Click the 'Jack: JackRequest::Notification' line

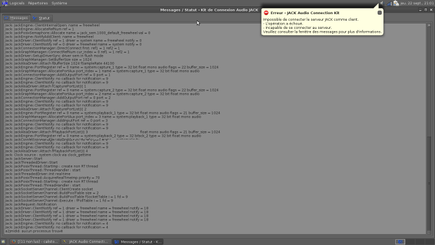[x=30, y=205]
